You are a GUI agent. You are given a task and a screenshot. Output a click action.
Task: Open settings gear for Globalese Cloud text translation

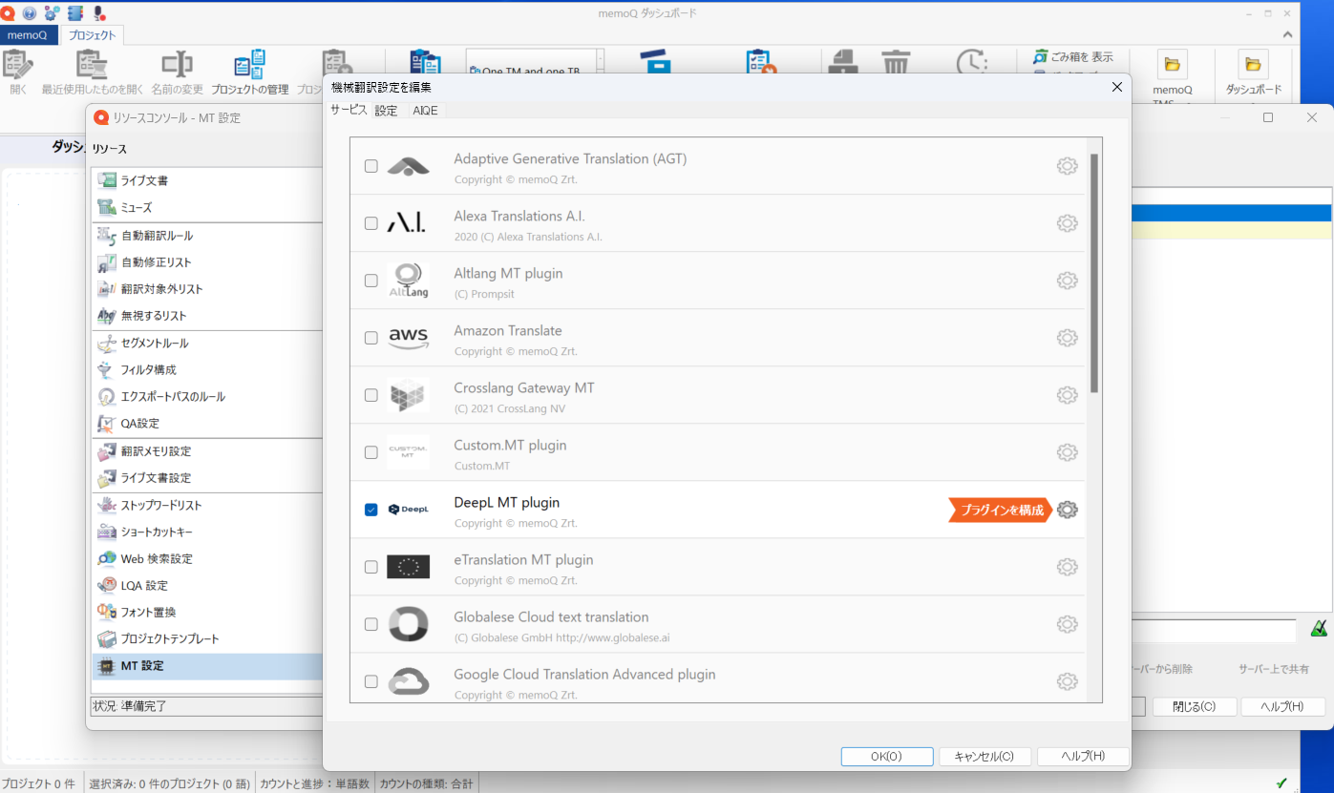click(x=1067, y=624)
